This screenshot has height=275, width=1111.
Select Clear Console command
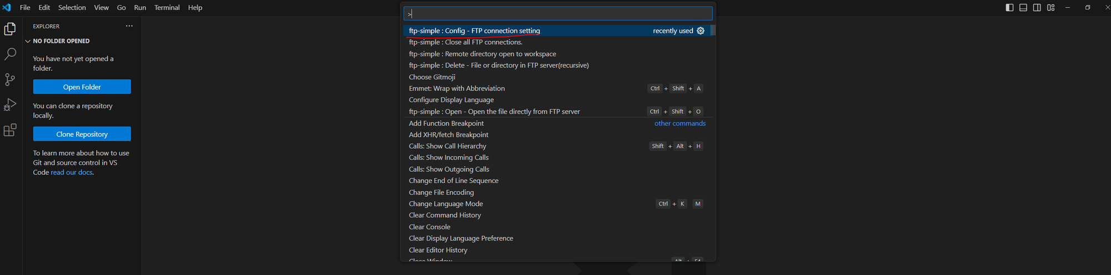pyautogui.click(x=557, y=227)
